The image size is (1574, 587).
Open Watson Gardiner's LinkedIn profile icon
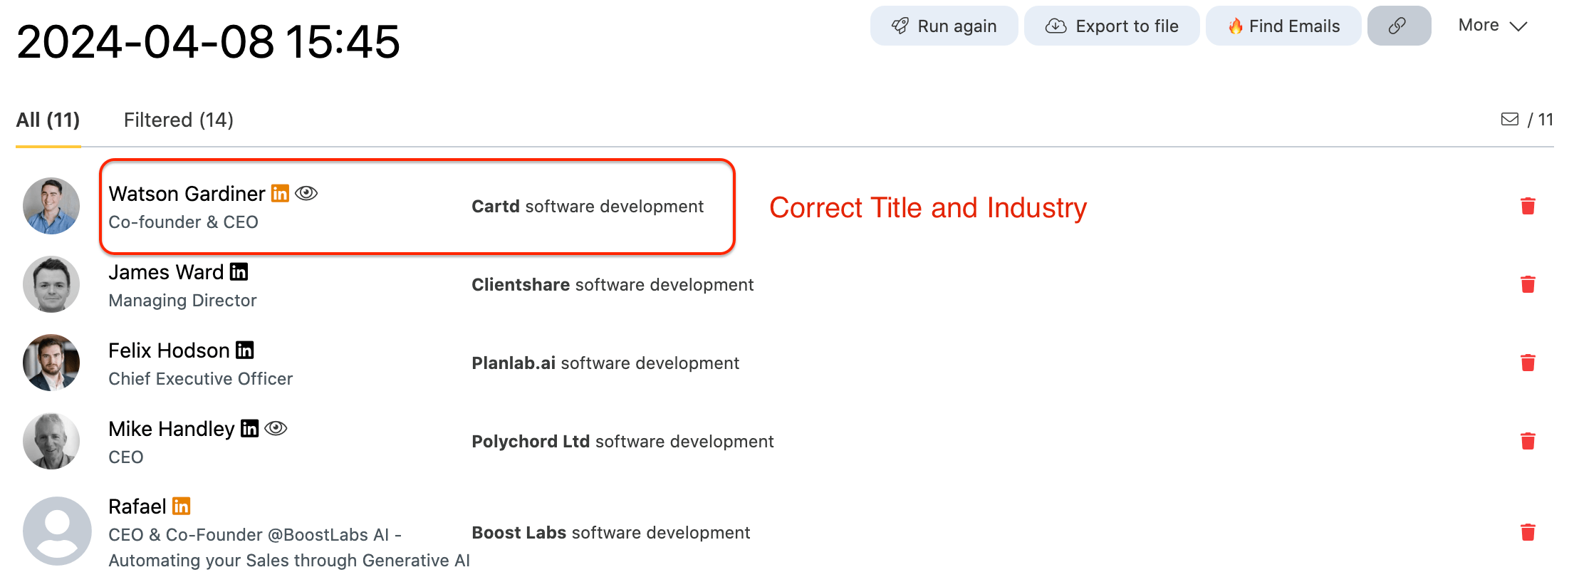click(x=281, y=194)
